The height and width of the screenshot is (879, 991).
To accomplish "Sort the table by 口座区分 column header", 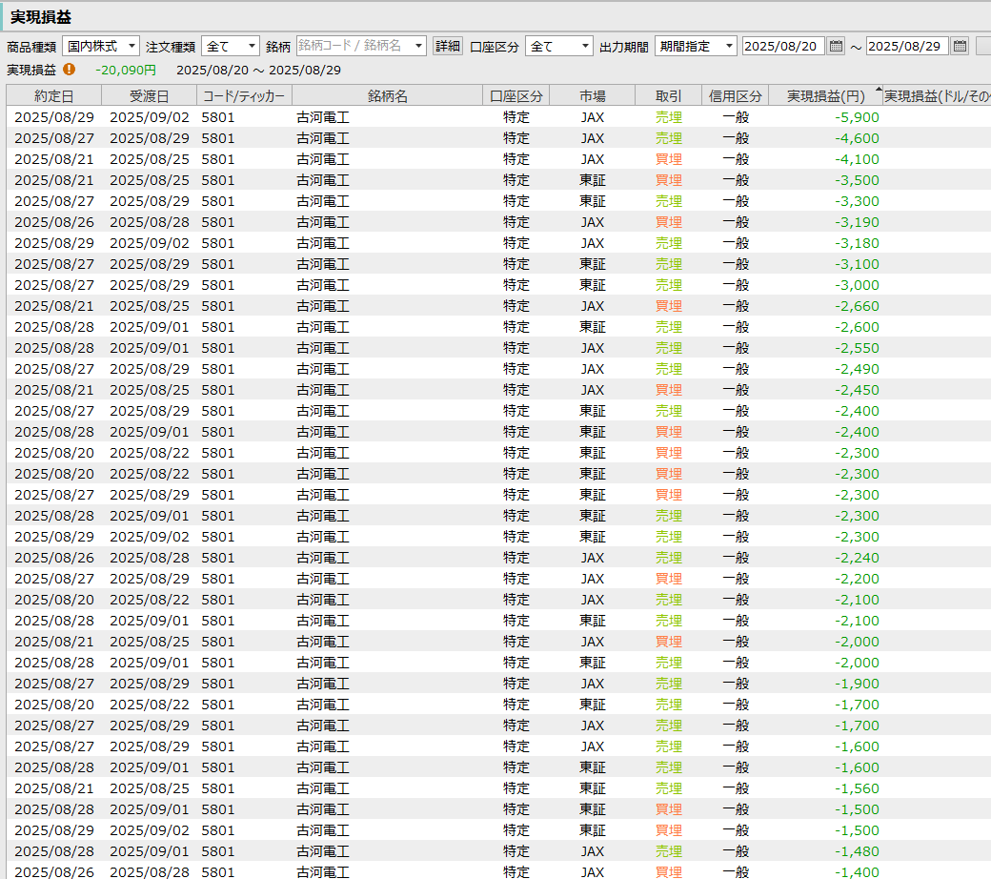I will click(x=516, y=96).
